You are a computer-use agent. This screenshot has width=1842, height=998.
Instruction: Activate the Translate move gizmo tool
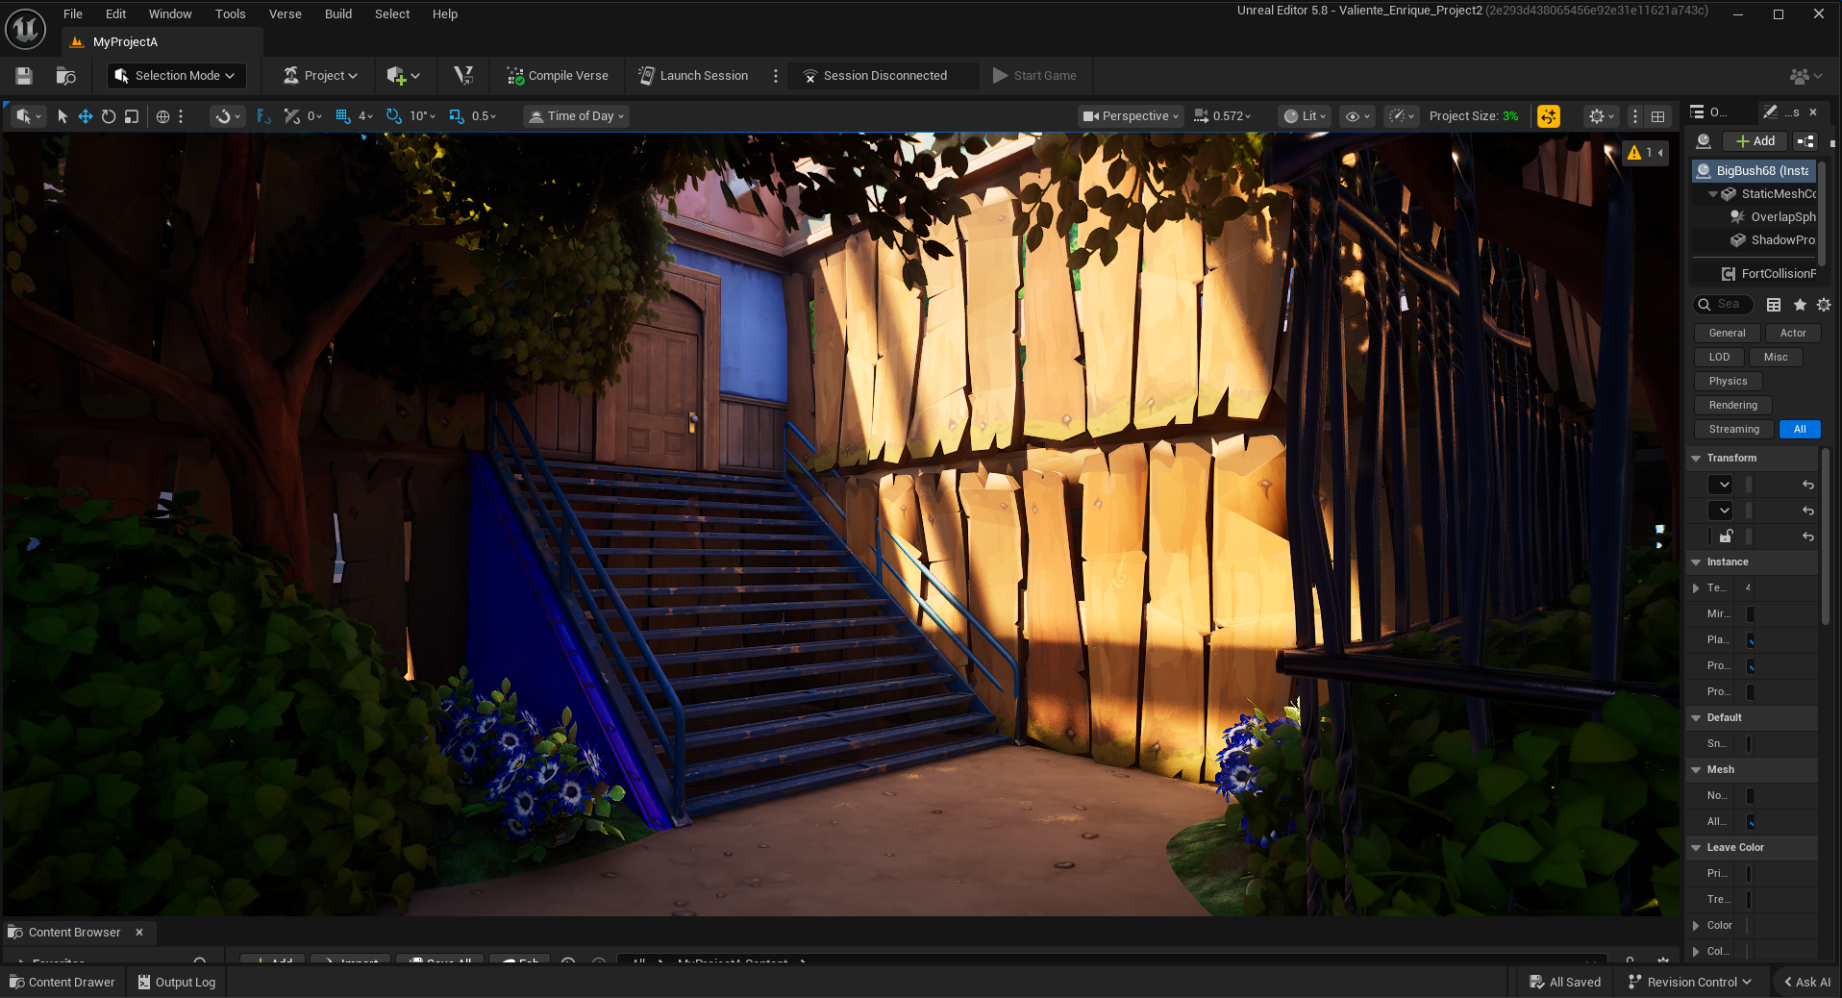86,116
